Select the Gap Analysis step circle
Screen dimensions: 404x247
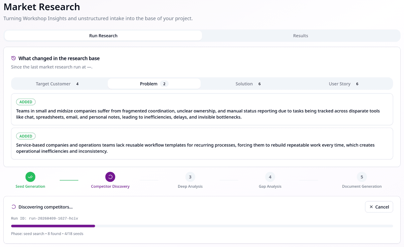[x=270, y=177]
